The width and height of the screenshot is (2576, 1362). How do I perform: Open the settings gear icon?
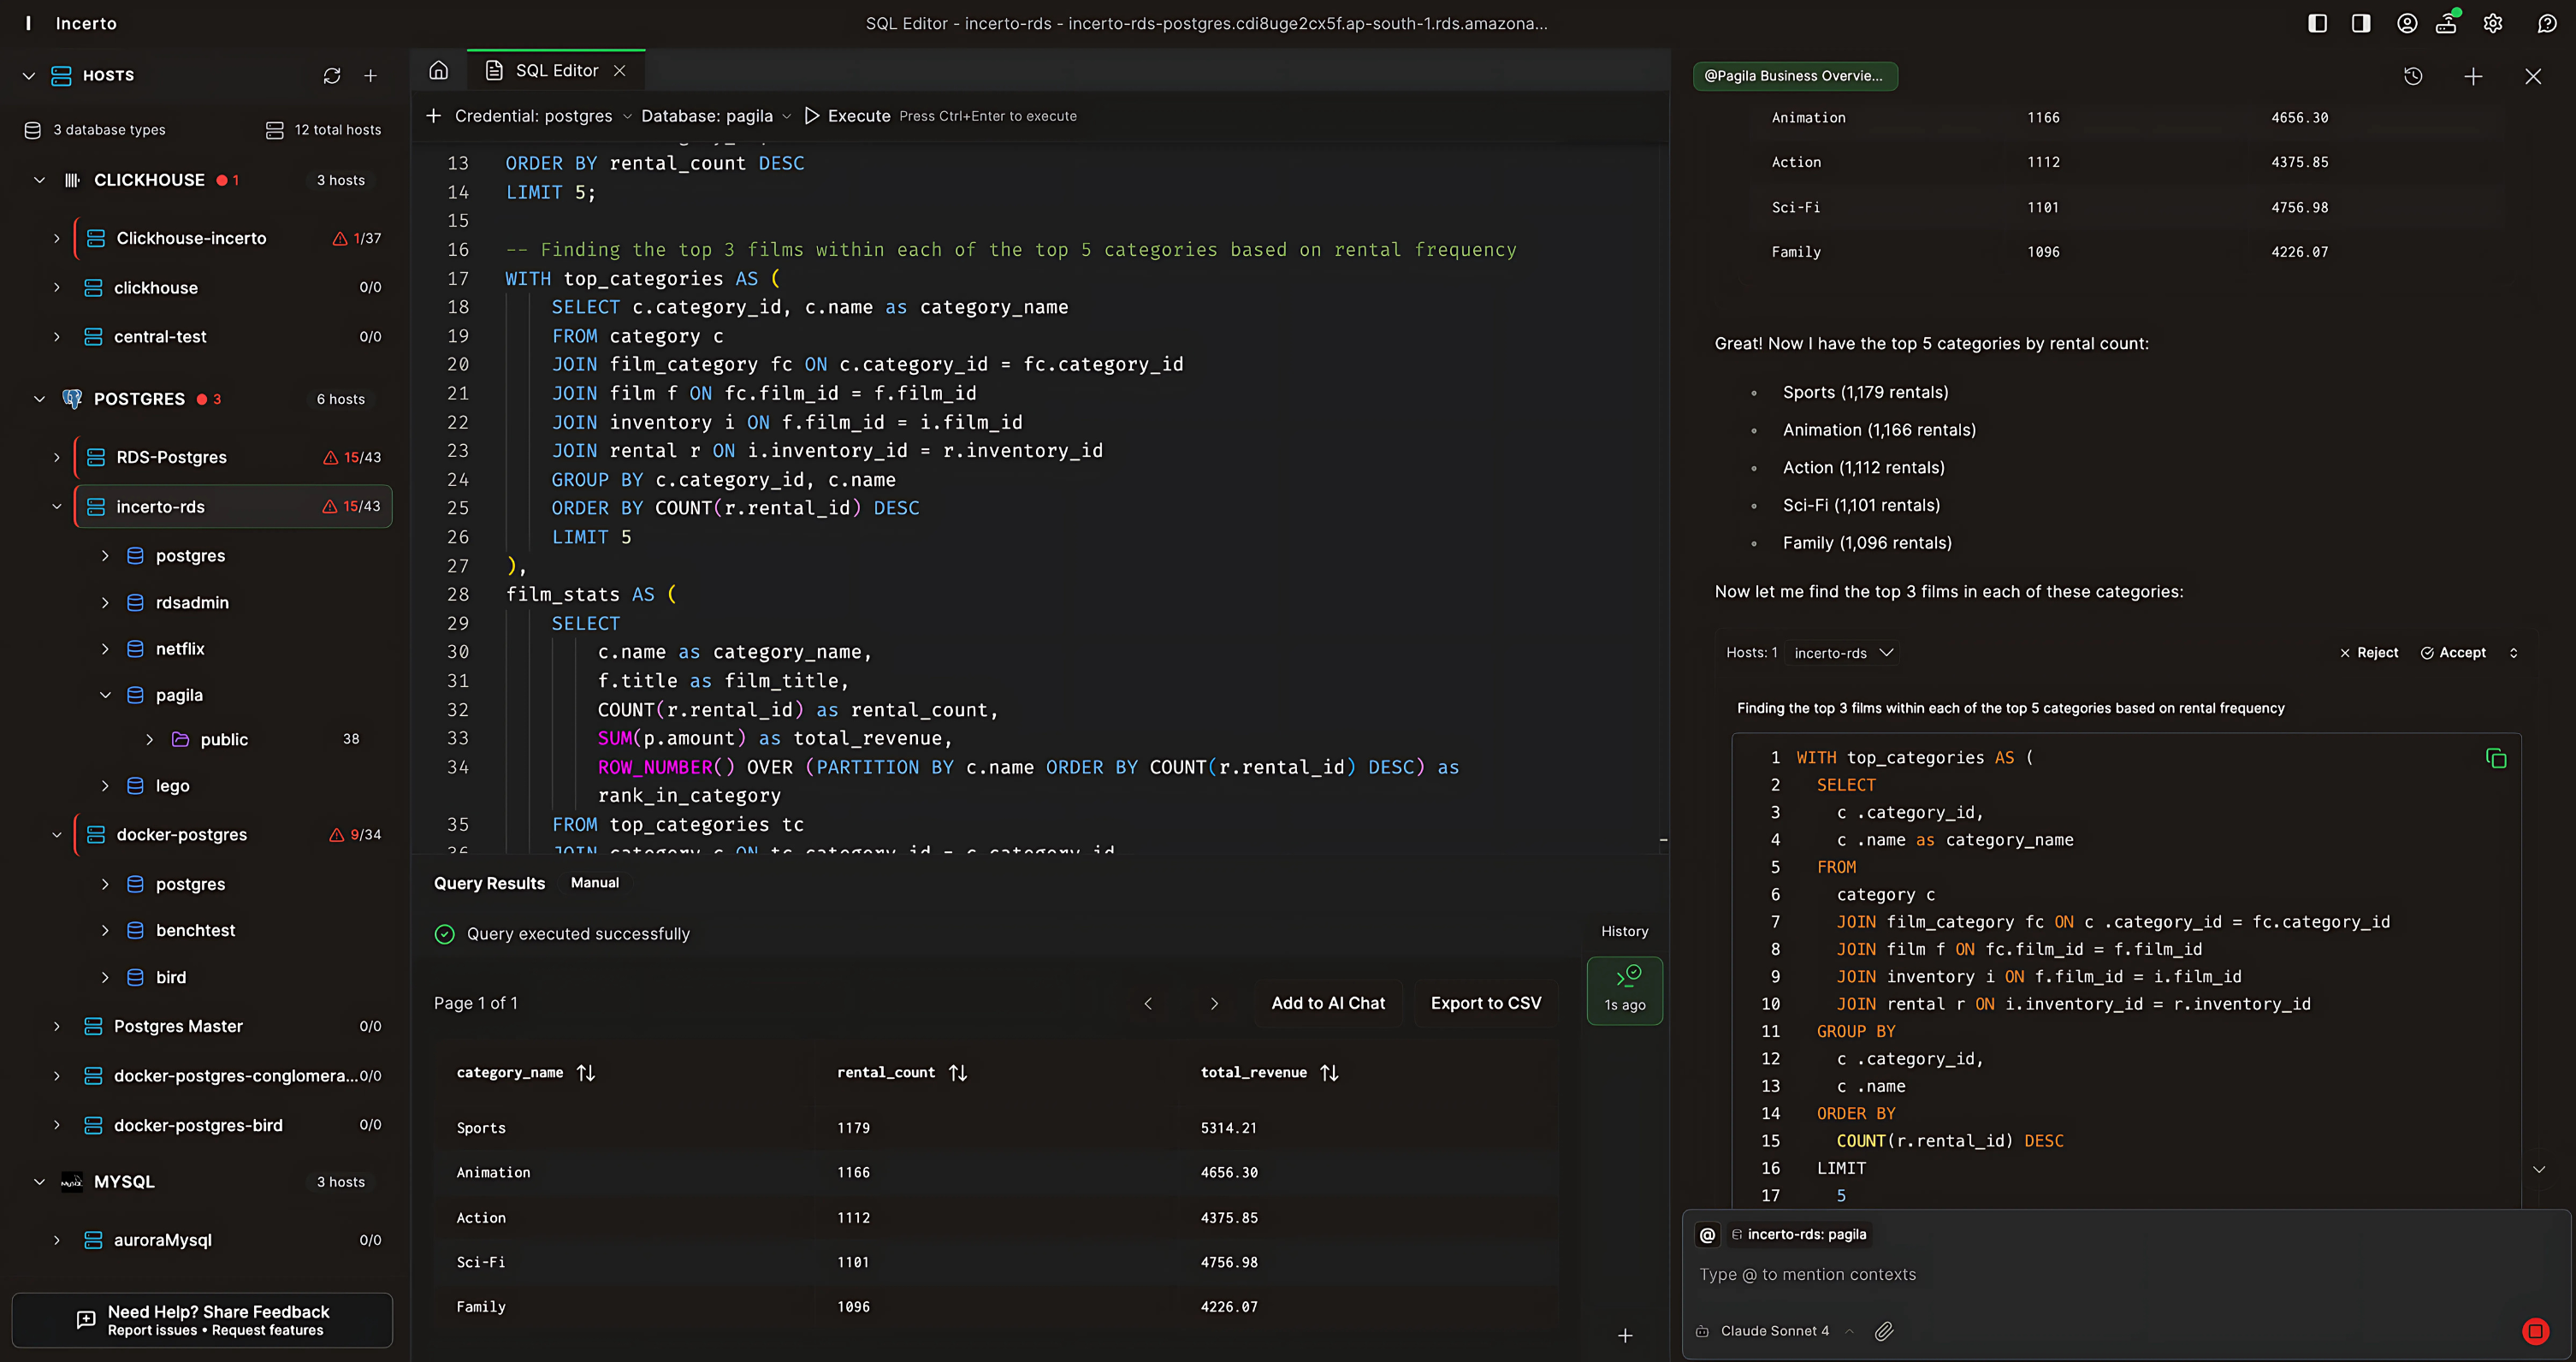(2493, 23)
